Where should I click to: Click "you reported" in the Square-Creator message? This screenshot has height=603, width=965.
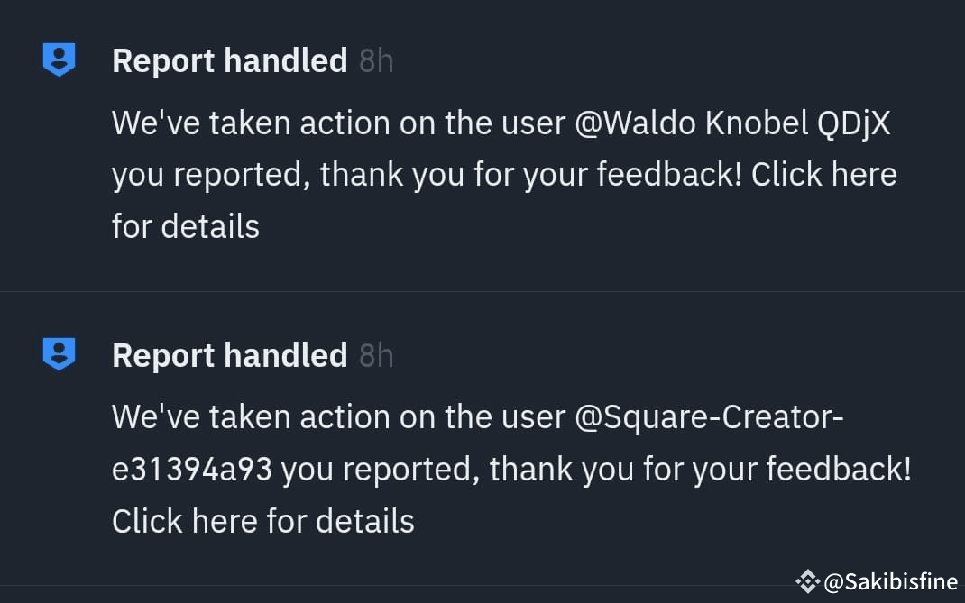point(381,471)
